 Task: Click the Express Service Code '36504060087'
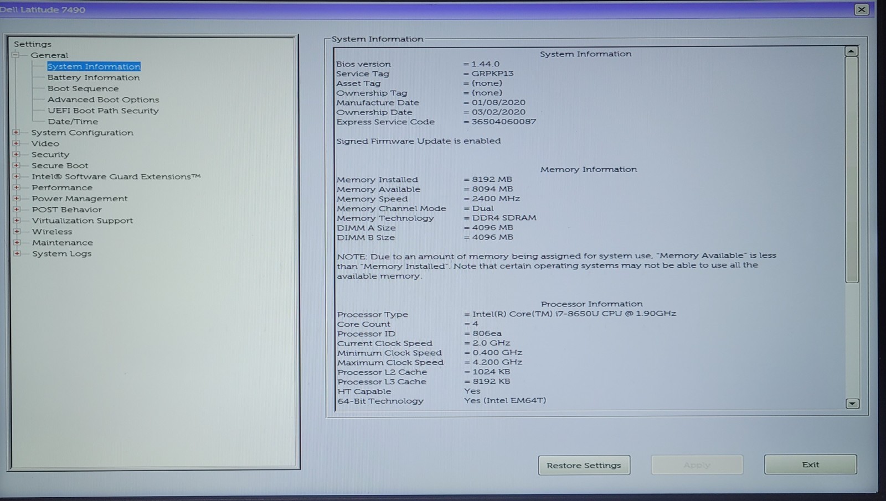point(504,122)
